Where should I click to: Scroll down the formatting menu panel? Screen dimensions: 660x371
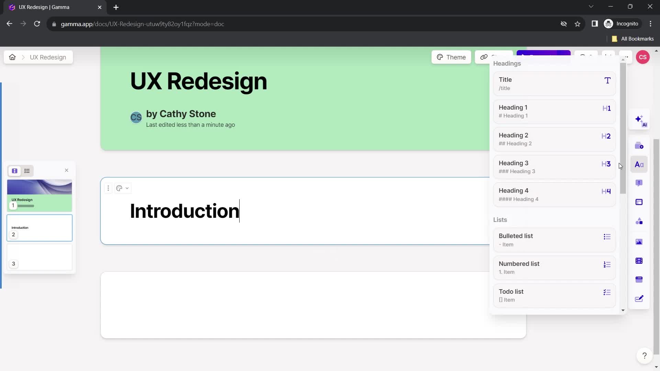[x=623, y=310]
